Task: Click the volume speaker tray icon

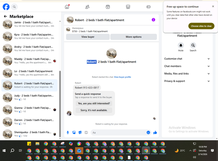Action: tap(194, 157)
